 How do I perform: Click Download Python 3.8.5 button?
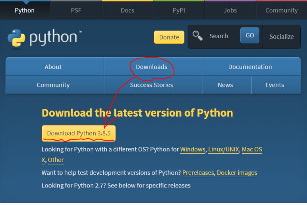pyautogui.click(x=79, y=133)
